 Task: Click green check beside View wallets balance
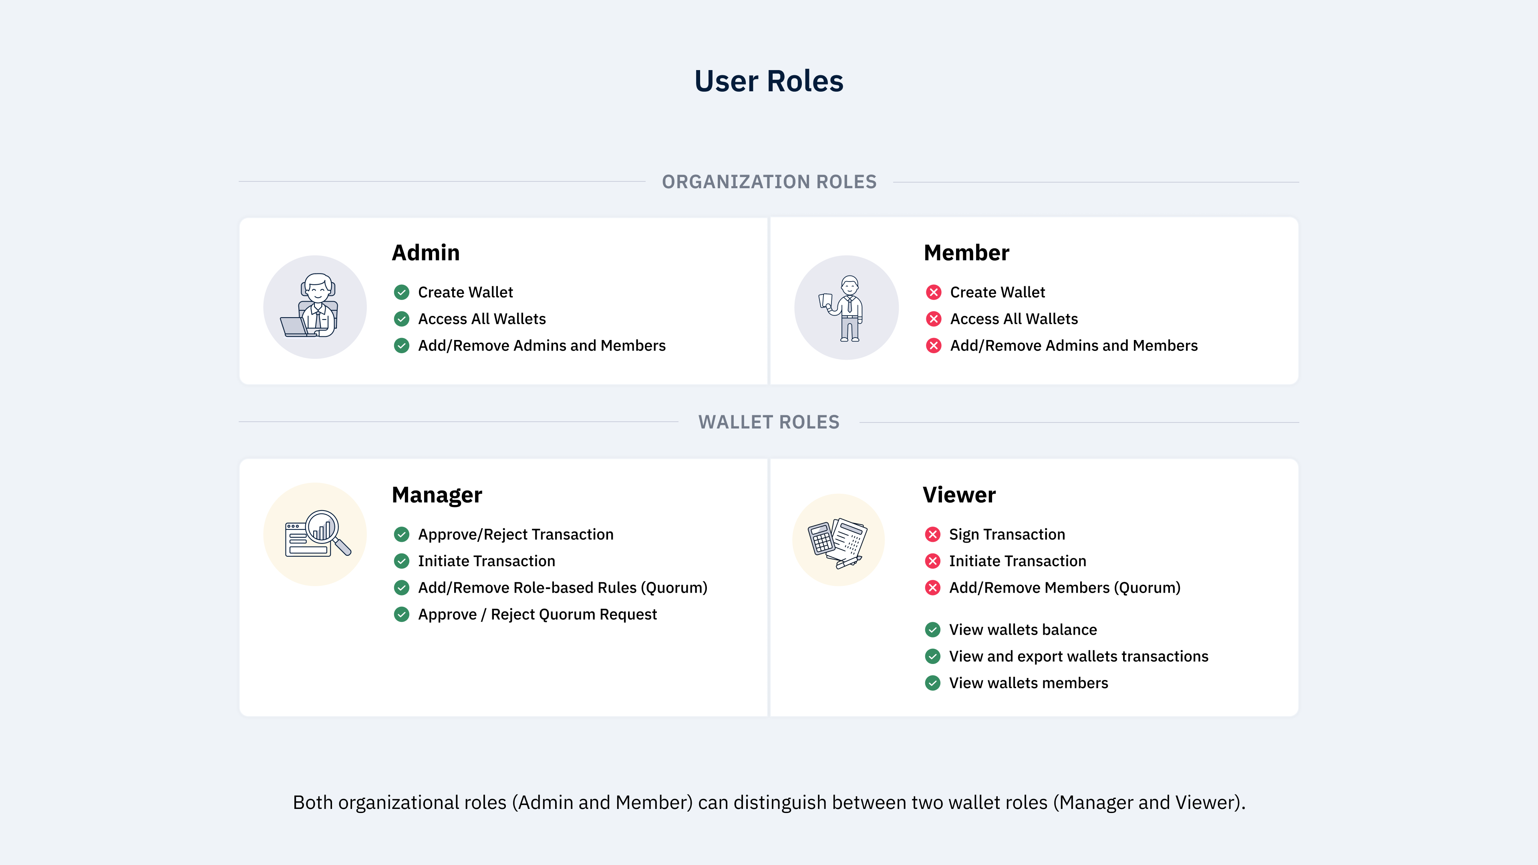click(932, 630)
